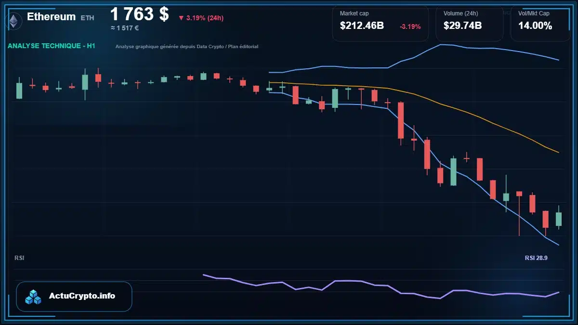
Task: Click the -3.19% market cap change
Action: (410, 26)
